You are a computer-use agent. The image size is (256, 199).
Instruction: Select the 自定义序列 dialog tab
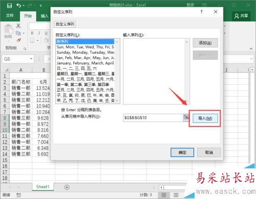65,24
